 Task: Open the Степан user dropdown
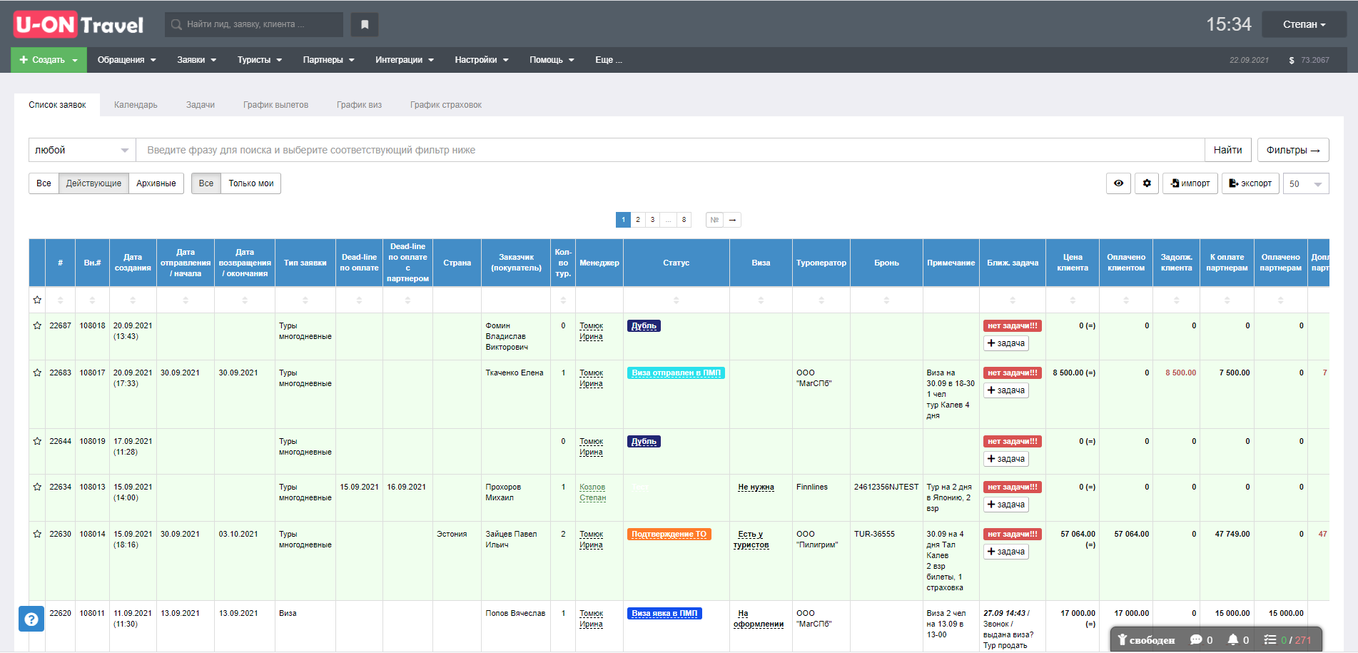[1304, 24]
